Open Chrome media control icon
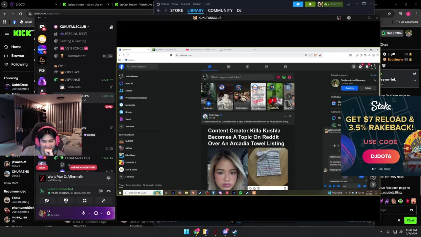The image size is (421, 237). point(400,14)
